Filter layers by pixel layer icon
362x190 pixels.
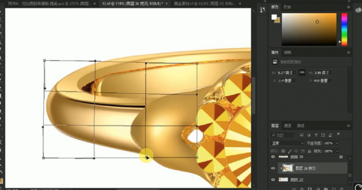pos(301,135)
